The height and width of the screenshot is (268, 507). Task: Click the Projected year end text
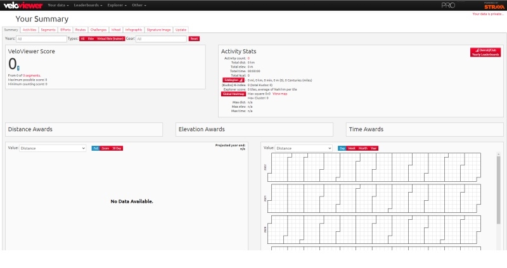[230, 147]
